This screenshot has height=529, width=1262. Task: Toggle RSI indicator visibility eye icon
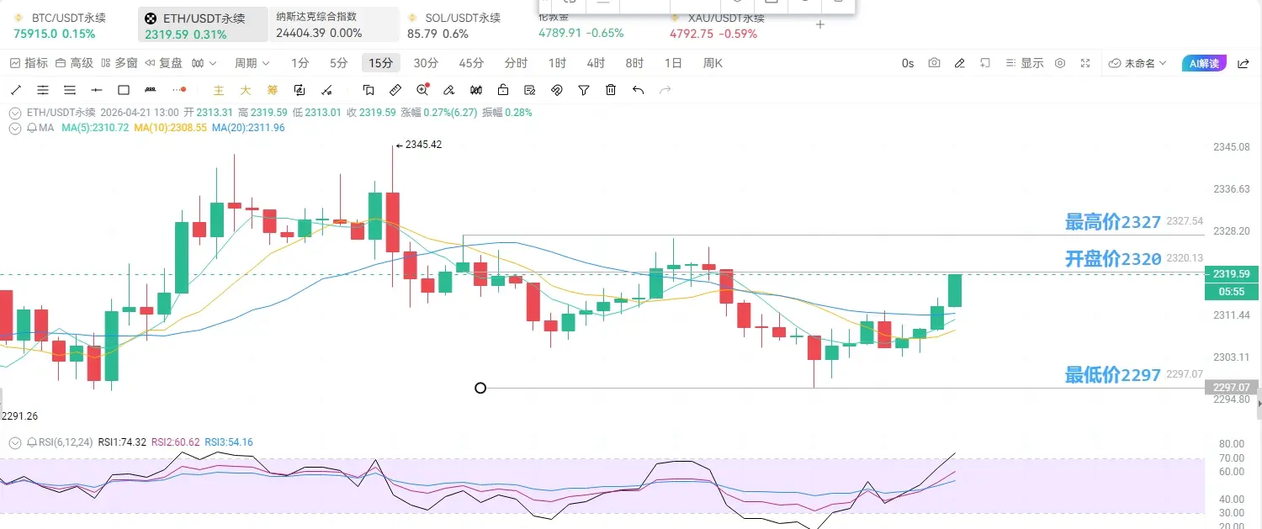(16, 442)
